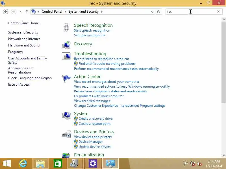Expand chevron before Control Panel breadcrumb
Image resolution: width=226 pixels, height=169 pixels.
tap(39, 12)
